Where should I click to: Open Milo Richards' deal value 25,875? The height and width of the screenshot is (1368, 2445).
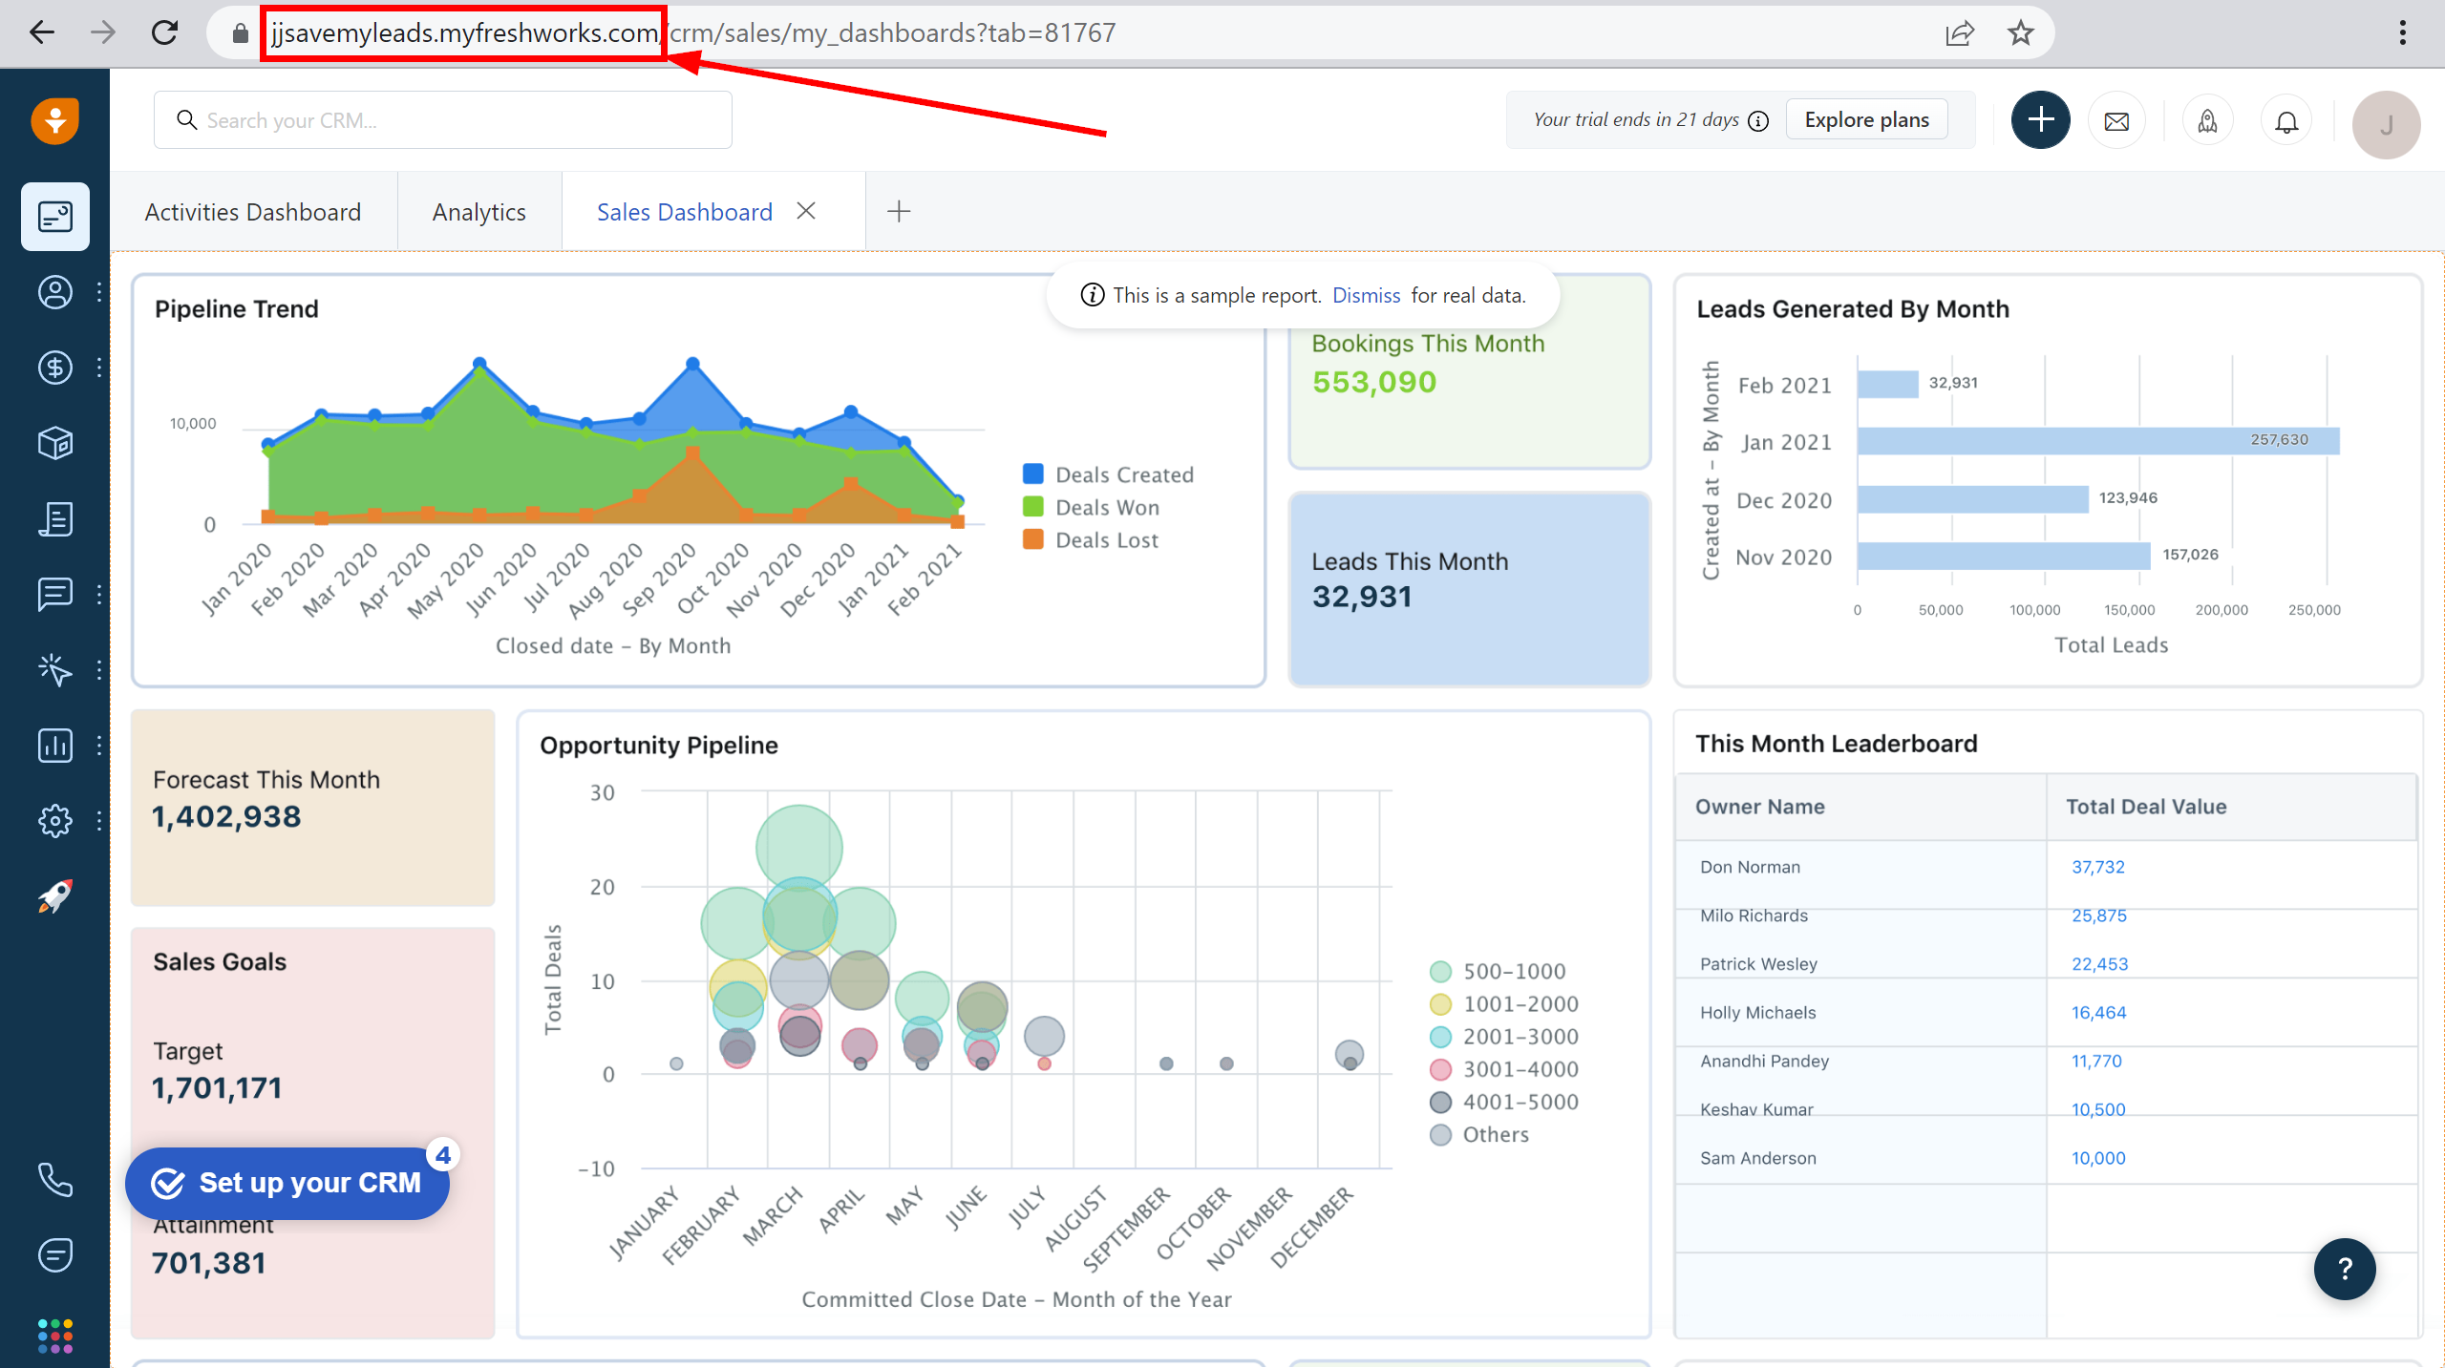coord(2098,916)
